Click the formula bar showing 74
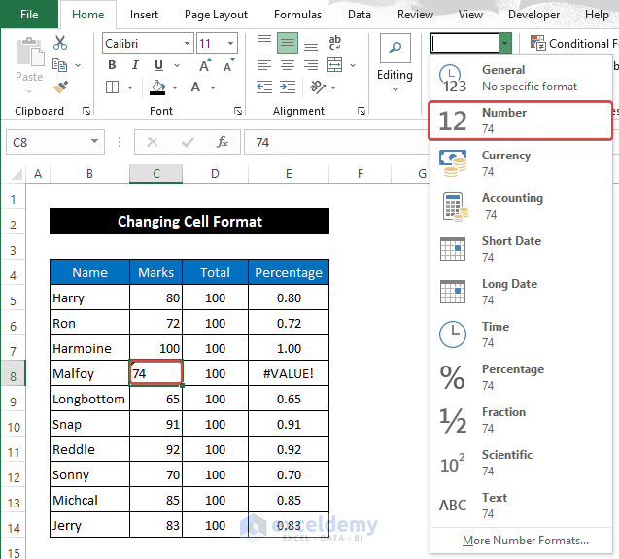619x559 pixels. [337, 142]
